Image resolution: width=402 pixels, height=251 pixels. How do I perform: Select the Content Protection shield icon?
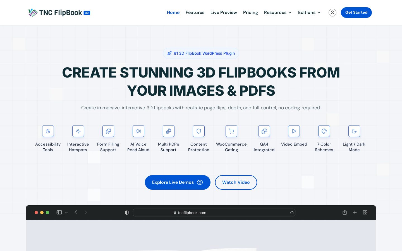199,131
